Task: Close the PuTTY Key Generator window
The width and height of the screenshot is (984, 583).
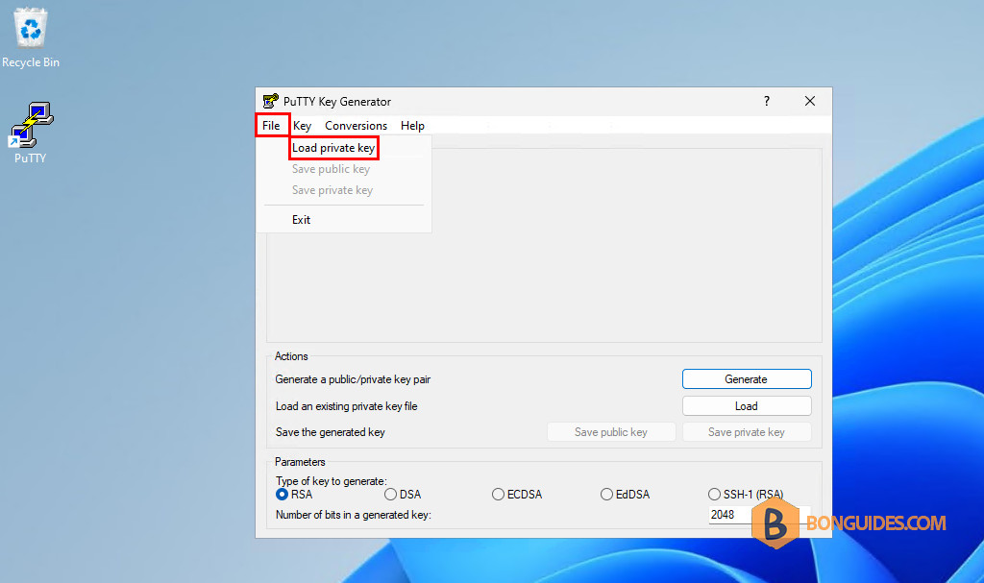Action: (809, 101)
